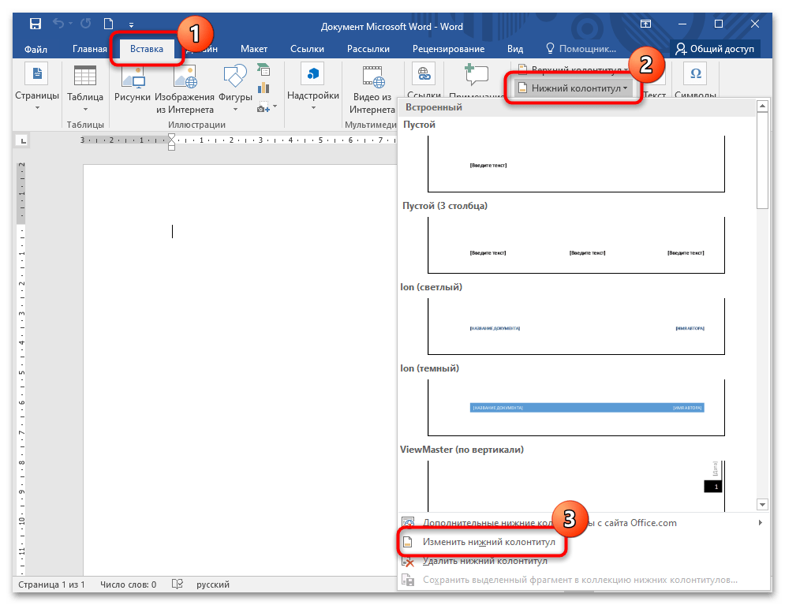Image resolution: width=785 pixels, height=605 pixels.
Task: Click the gallery scroll up arrow
Action: 762,106
